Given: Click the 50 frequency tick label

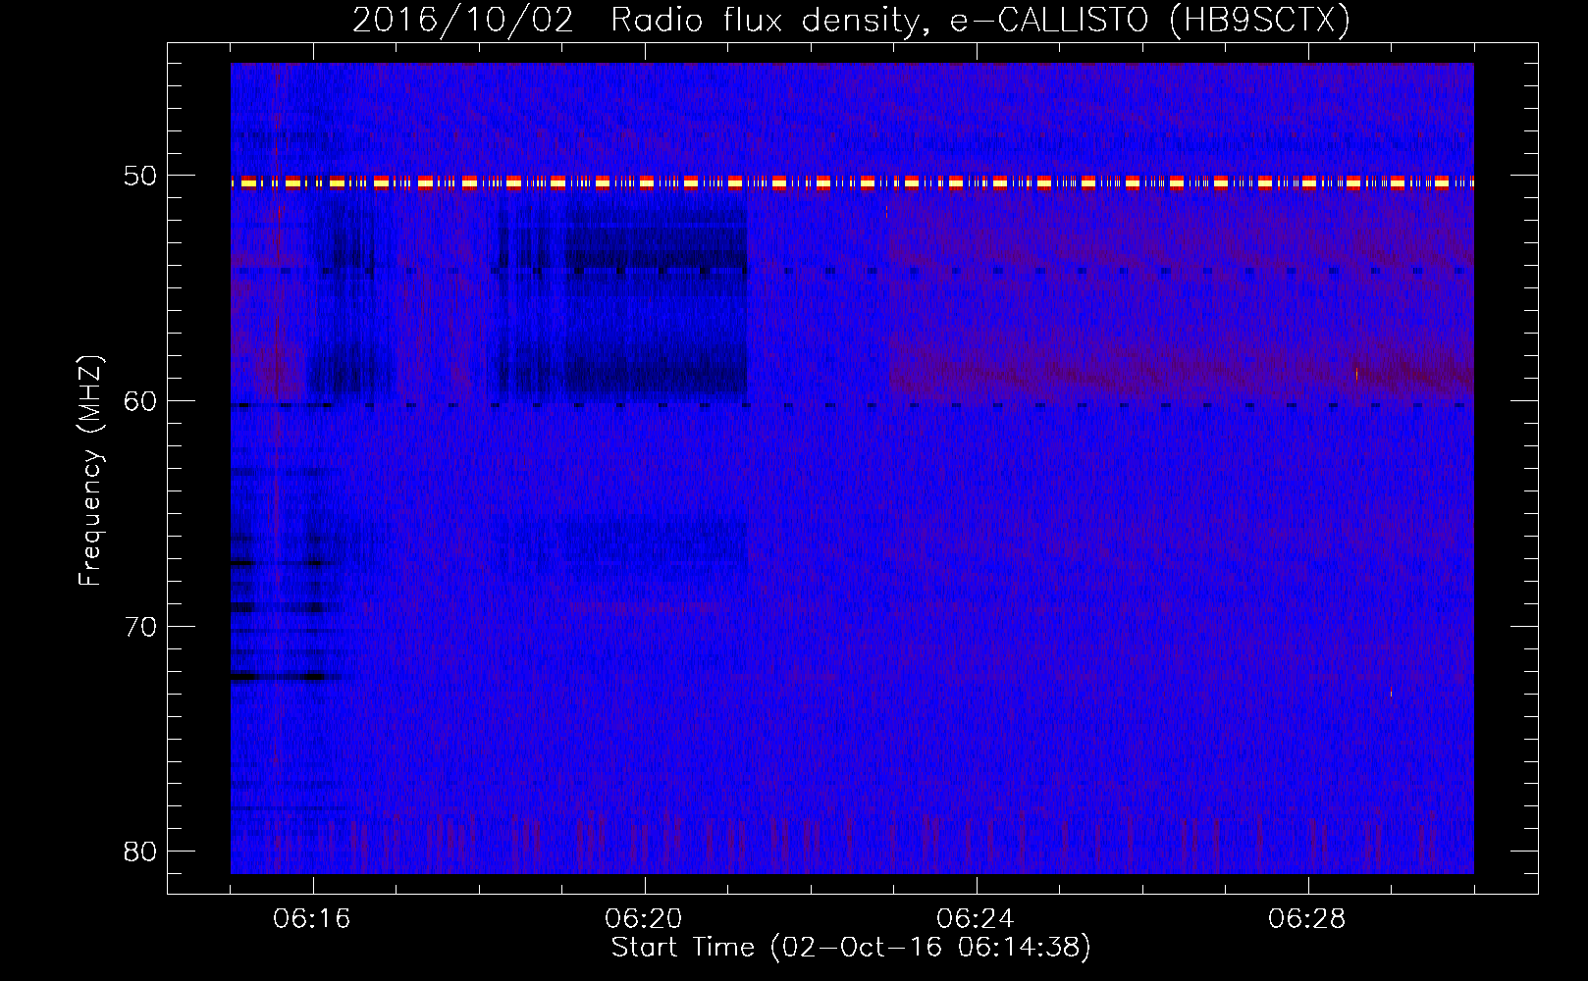Looking at the screenshot, I should point(140,176).
